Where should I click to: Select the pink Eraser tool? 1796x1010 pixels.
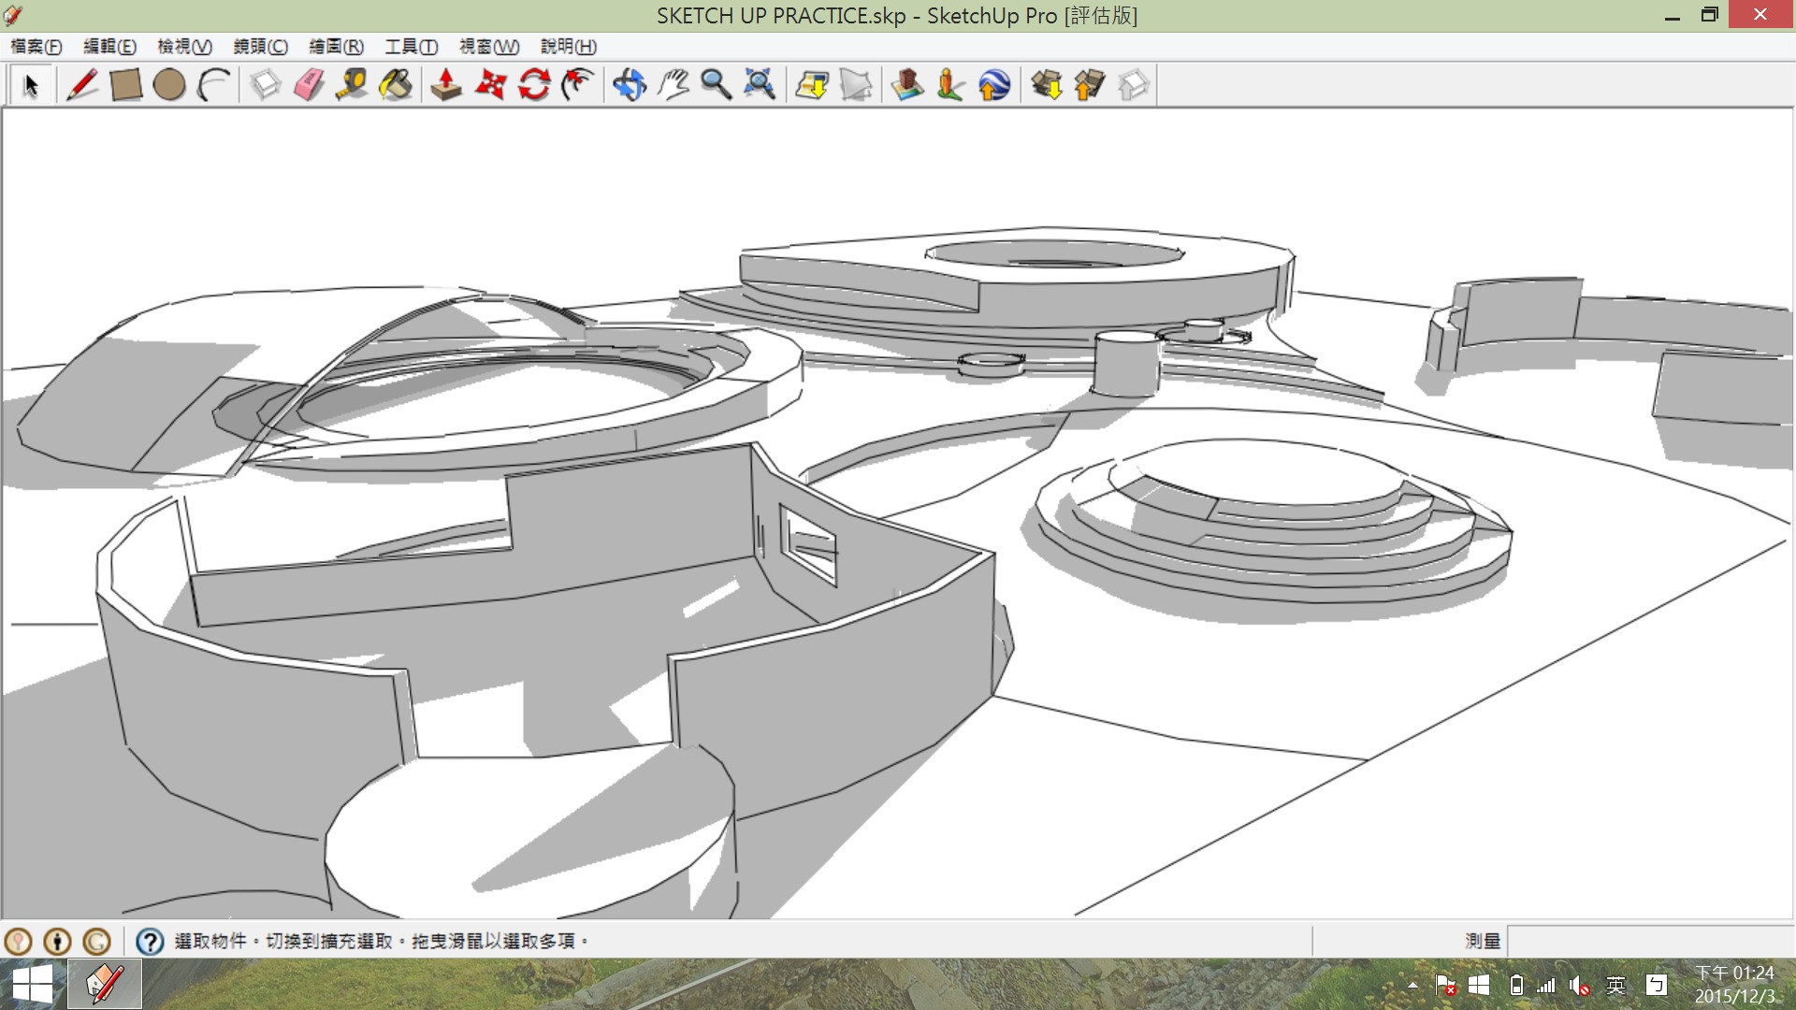tap(309, 85)
